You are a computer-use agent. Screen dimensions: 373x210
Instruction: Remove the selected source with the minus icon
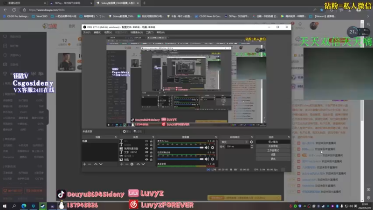coord(127,164)
